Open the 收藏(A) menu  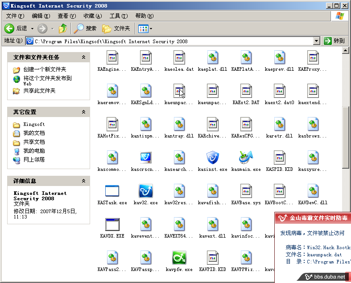point(93,16)
